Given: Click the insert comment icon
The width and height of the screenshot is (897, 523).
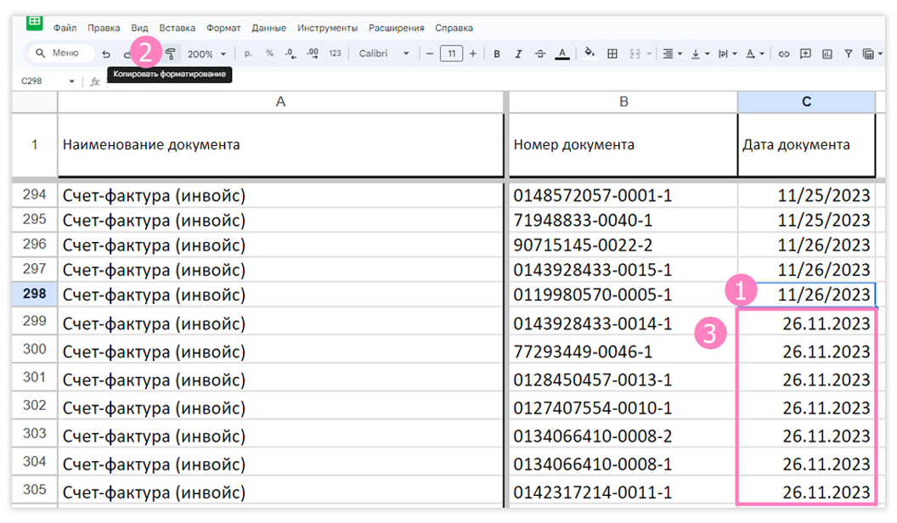Looking at the screenshot, I should [x=805, y=53].
